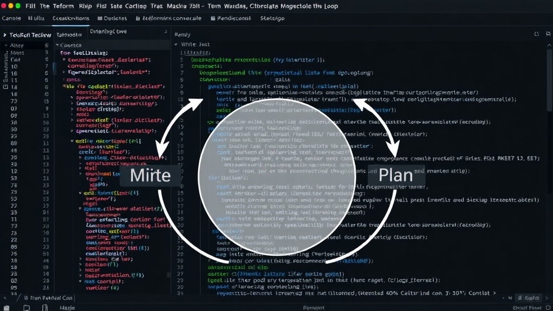The height and width of the screenshot is (311, 553).
Task: Collapse the Aliep section in left list
Action: coord(6,45)
